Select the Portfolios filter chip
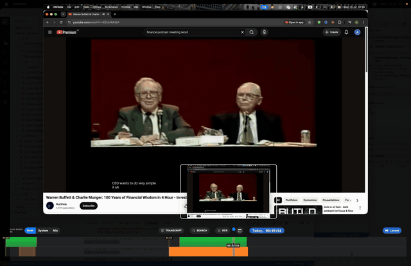This screenshot has width=411, height=266. point(292,200)
